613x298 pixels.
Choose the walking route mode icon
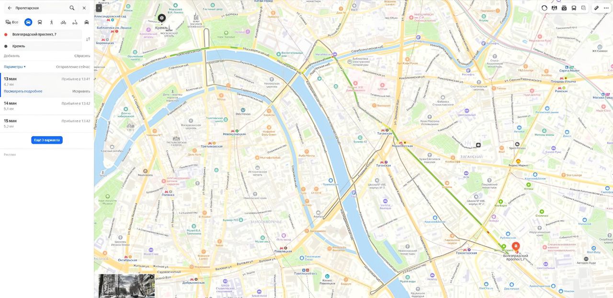(x=52, y=22)
